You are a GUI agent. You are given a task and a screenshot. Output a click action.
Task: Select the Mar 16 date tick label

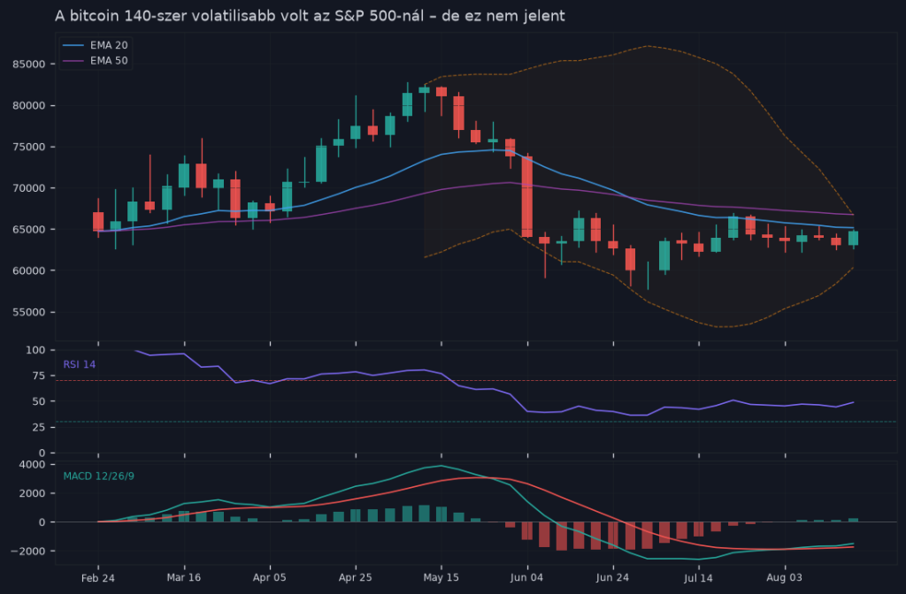pos(184,578)
